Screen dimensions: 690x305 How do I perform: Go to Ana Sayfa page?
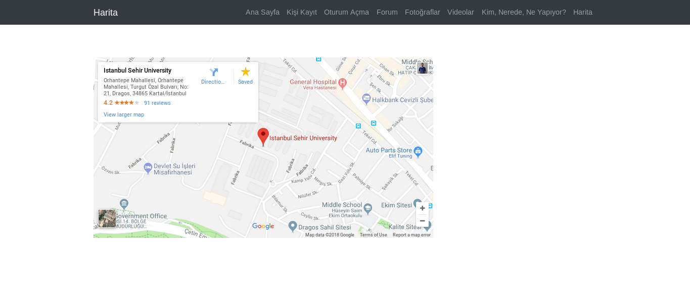(262, 12)
